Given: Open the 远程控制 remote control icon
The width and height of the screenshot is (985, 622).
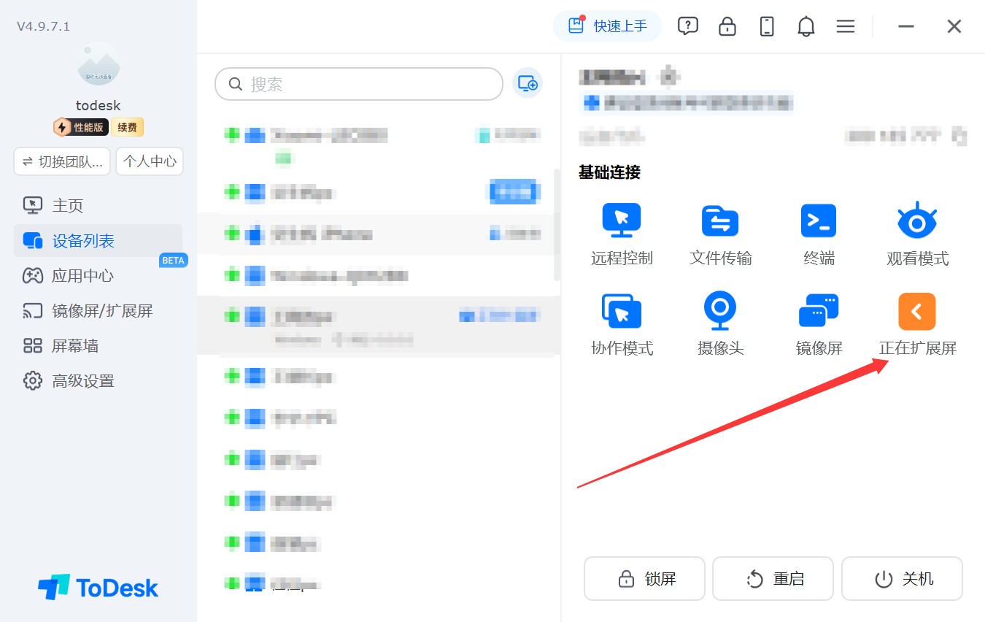Looking at the screenshot, I should tap(622, 220).
